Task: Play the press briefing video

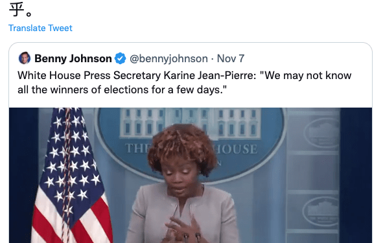Action: point(191,176)
